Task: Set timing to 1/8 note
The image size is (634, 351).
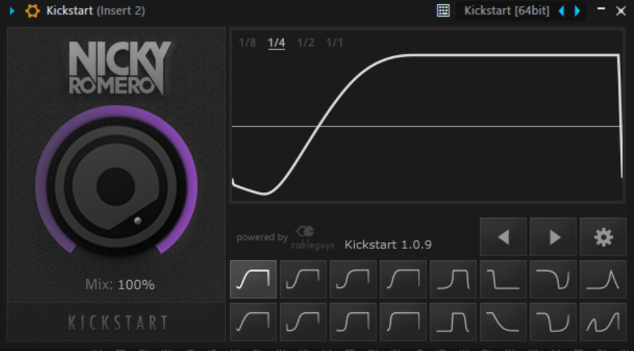Action: (x=247, y=43)
